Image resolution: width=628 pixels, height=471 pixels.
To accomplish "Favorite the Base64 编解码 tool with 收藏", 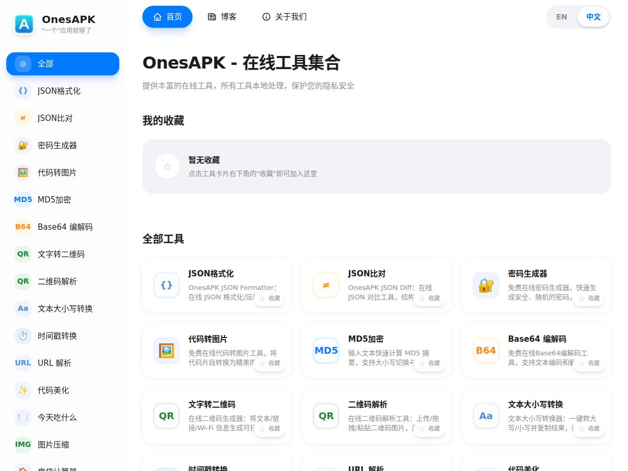I will coord(589,363).
